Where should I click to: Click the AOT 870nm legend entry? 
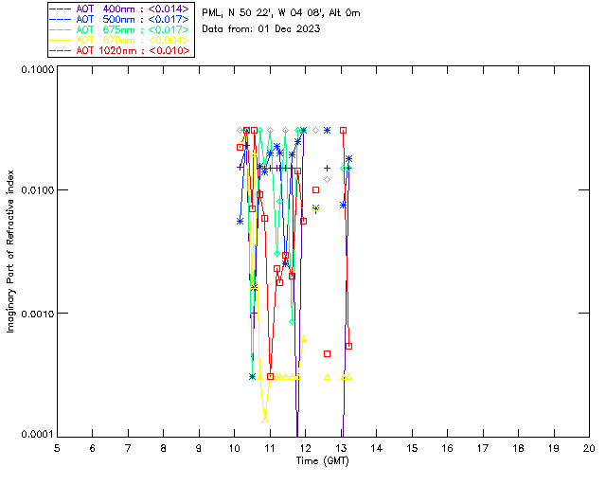(120, 40)
